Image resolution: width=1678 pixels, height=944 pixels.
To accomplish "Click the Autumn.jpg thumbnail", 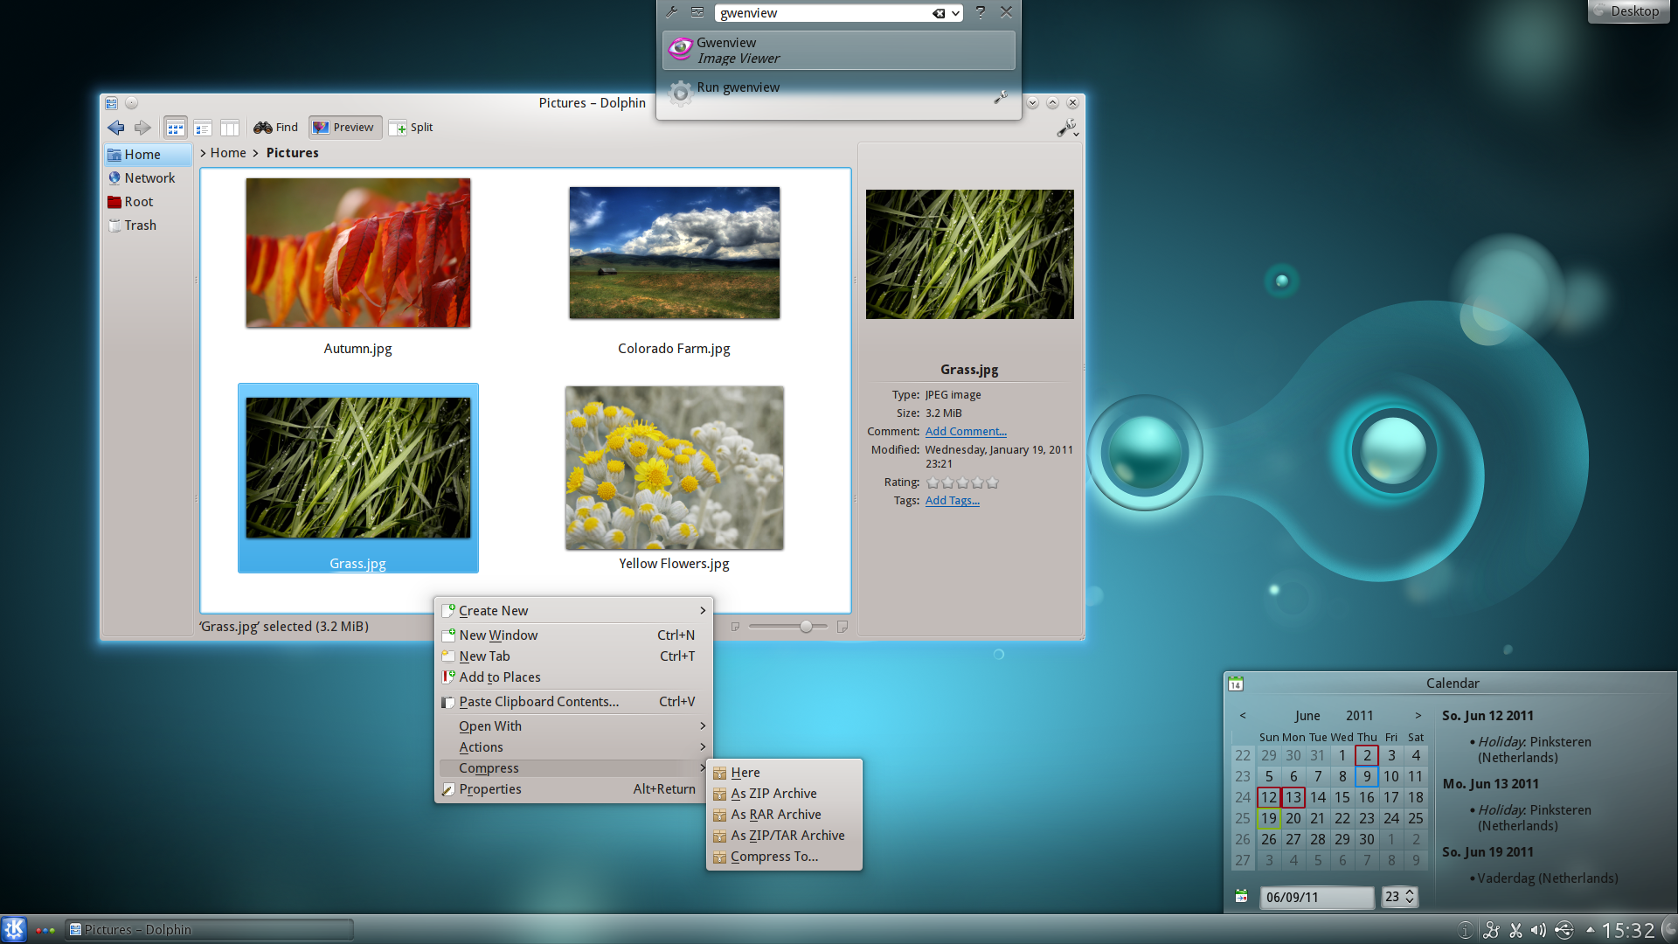I will (357, 253).
